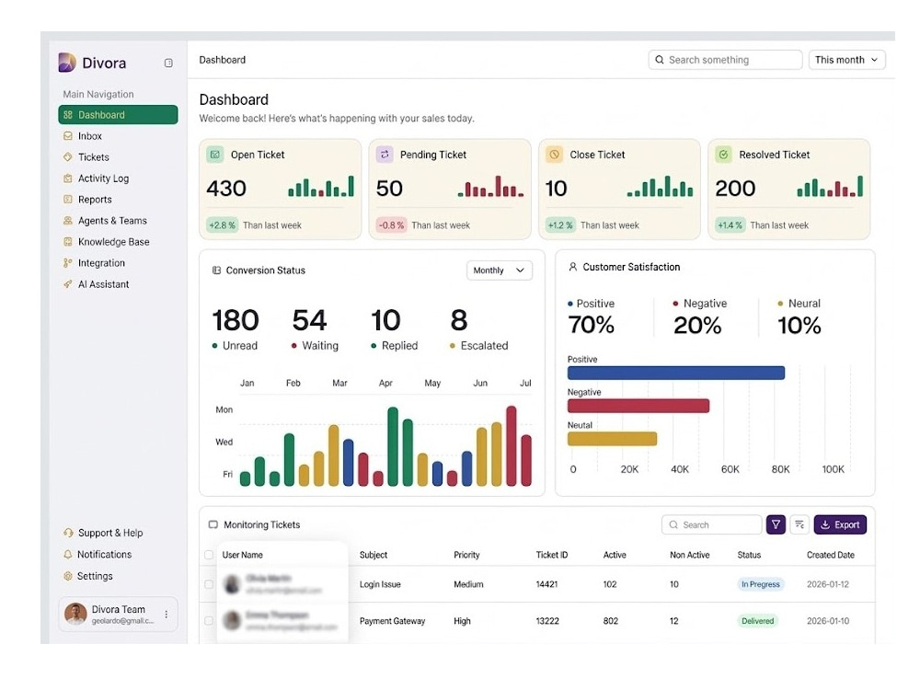Click the Reports icon in sidebar
Viewport: 920px width, 690px height.
point(68,200)
